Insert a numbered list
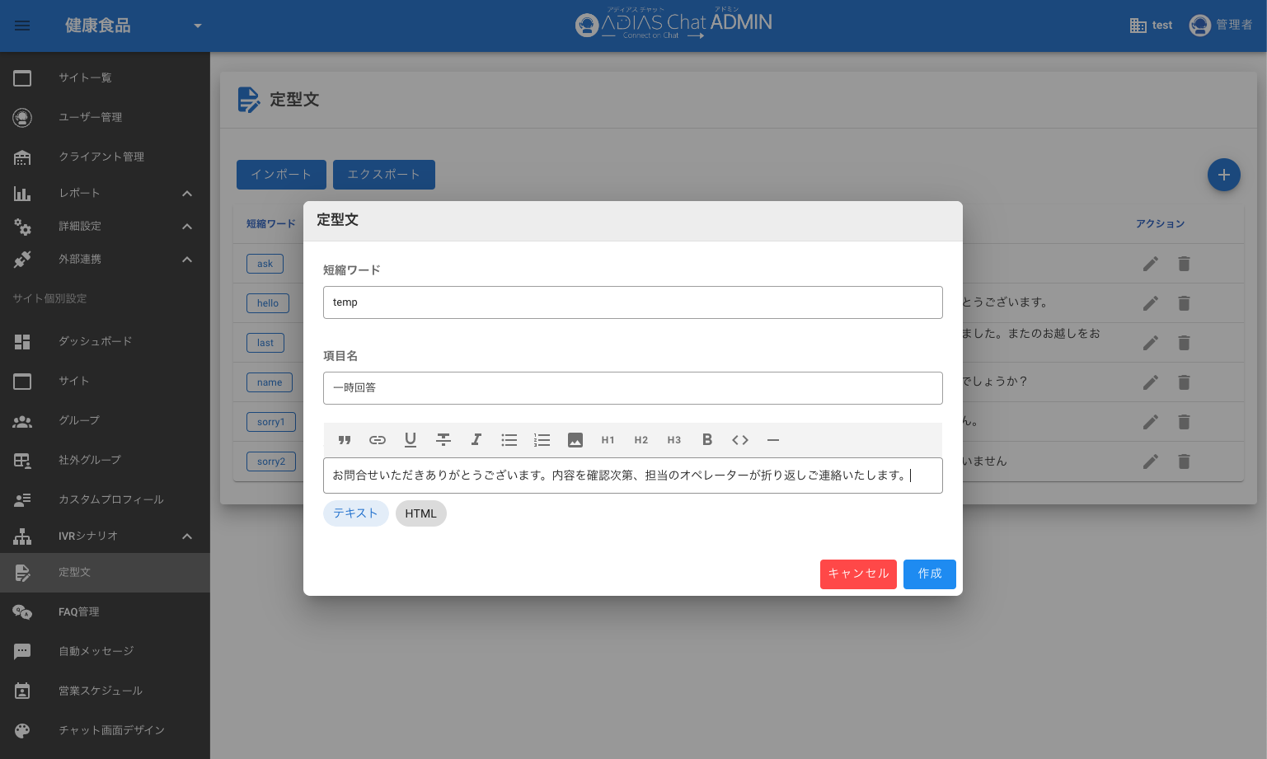 tap(542, 440)
